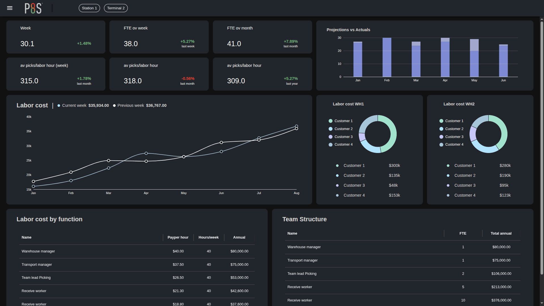Image resolution: width=544 pixels, height=306 pixels.
Task: Sort by Hours/week column header
Action: [x=209, y=237]
